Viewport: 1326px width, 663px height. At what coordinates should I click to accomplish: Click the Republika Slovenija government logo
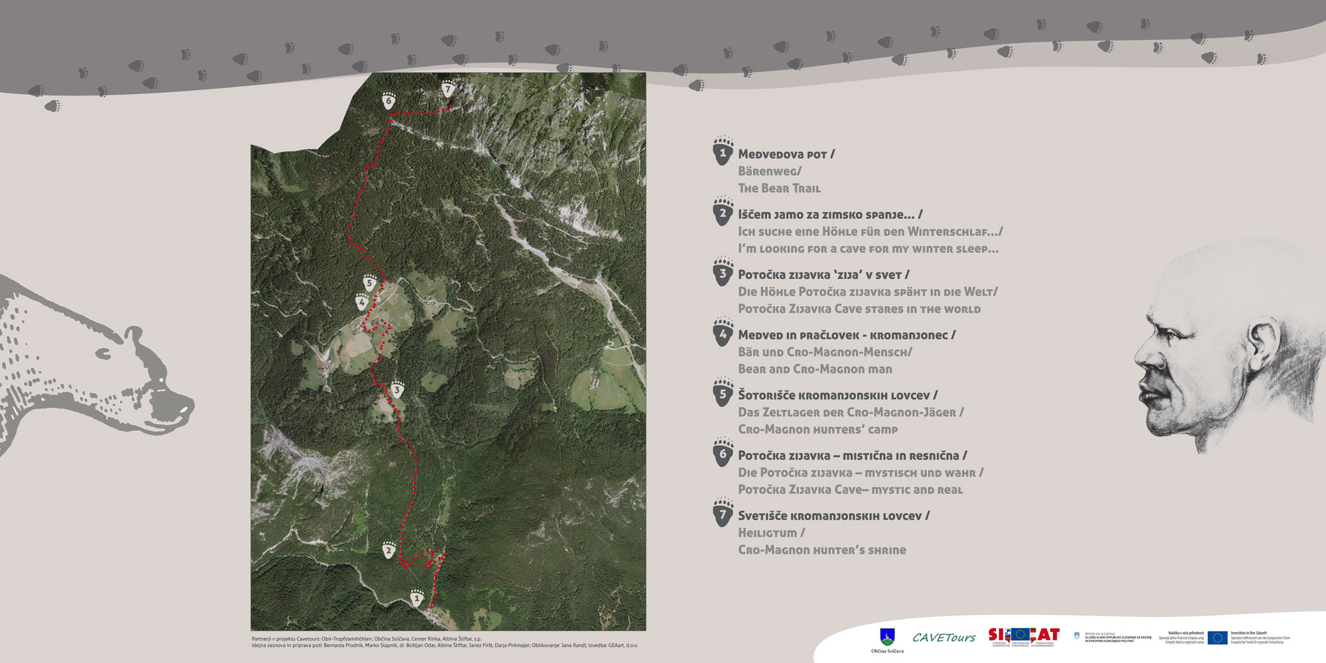(x=1113, y=637)
